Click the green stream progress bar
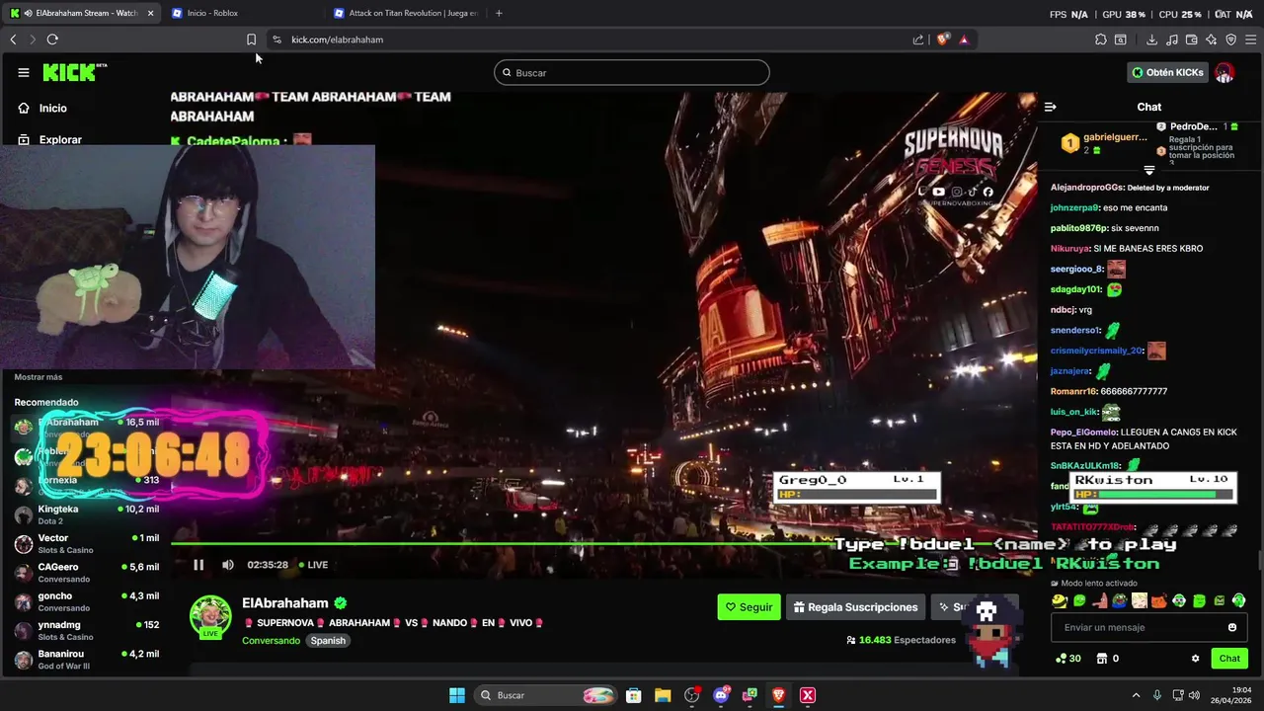 tap(602, 543)
